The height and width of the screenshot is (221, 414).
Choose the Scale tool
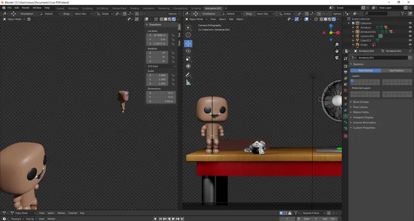tap(188, 58)
